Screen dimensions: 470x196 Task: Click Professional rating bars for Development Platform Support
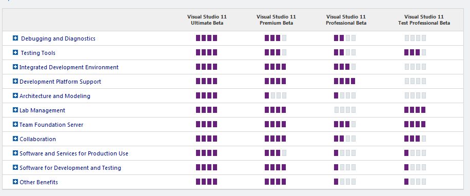[x=345, y=81]
